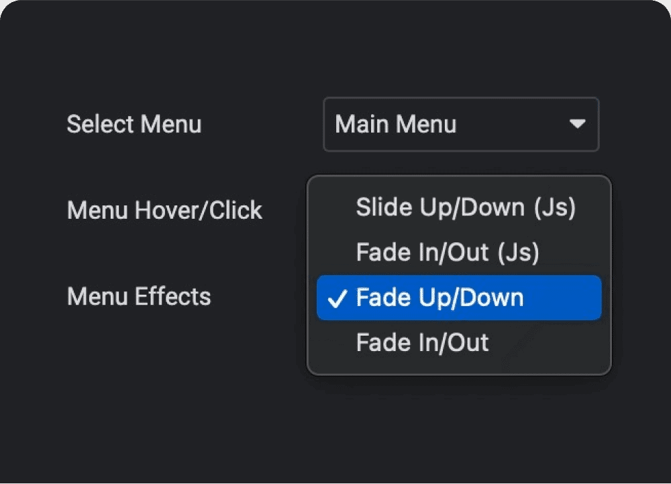This screenshot has width=671, height=484.
Task: Click the Menu Effects label
Action: pyautogui.click(x=139, y=296)
